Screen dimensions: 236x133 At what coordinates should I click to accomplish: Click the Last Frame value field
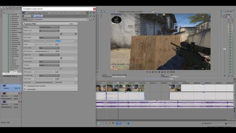point(65,82)
